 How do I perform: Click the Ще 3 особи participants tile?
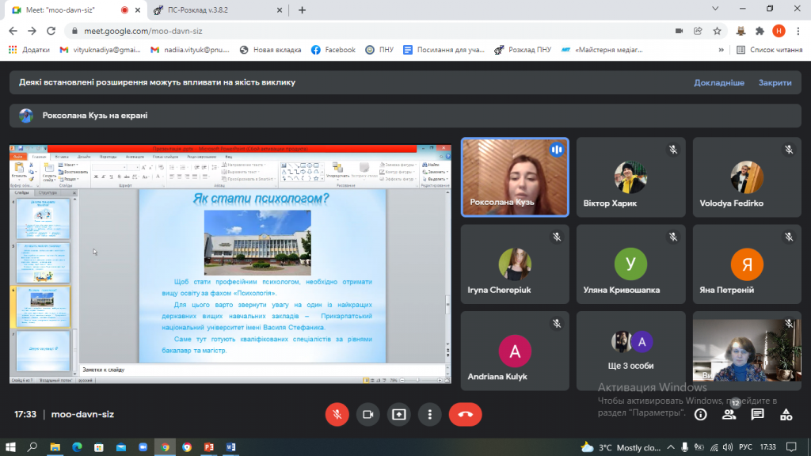tap(631, 351)
